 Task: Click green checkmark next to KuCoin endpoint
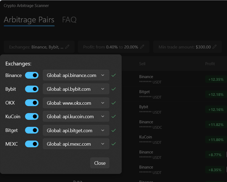pyautogui.click(x=114, y=116)
